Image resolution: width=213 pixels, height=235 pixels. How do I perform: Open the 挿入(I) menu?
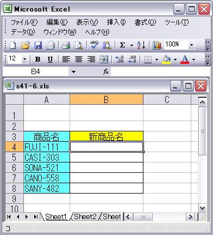click(x=116, y=22)
